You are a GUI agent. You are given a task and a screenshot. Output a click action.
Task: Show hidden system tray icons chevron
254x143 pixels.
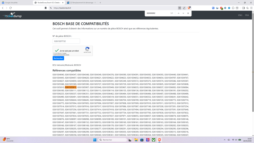tap(225, 140)
